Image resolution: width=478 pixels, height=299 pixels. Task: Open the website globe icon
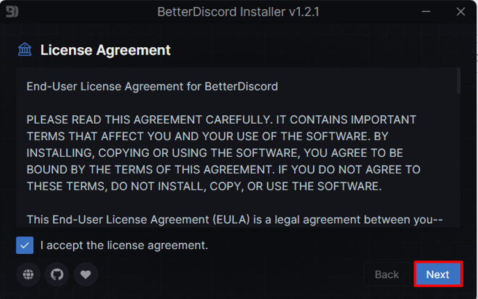[28, 274]
